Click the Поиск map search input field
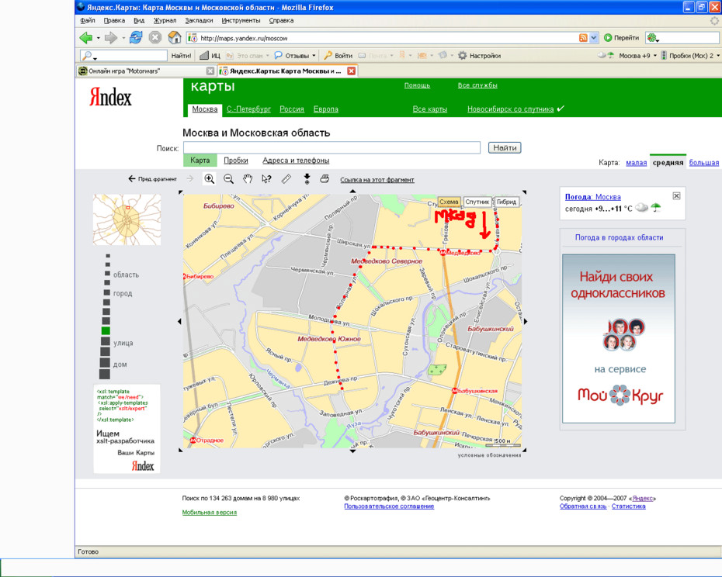This screenshot has width=722, height=577. pyautogui.click(x=331, y=147)
